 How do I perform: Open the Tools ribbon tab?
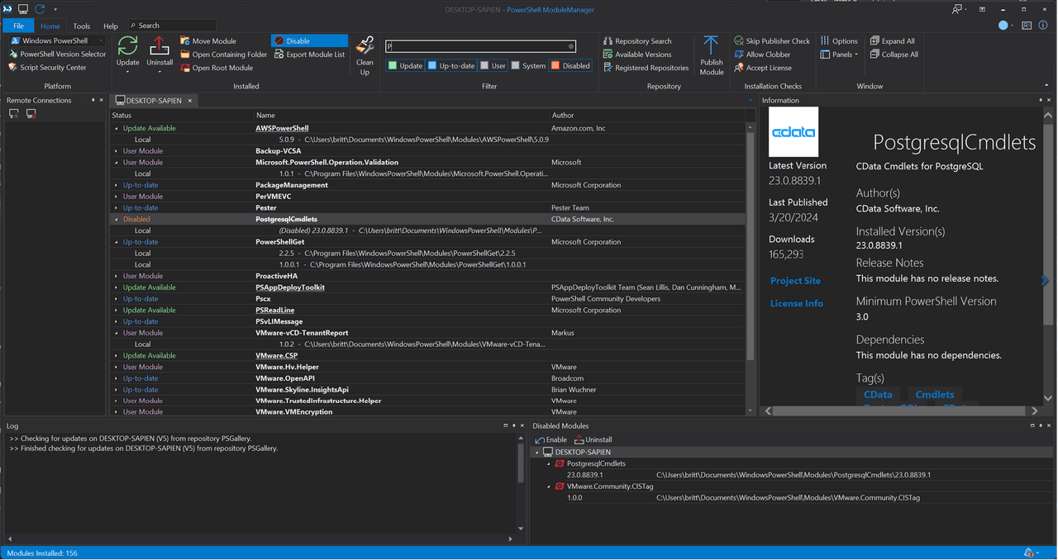81,26
